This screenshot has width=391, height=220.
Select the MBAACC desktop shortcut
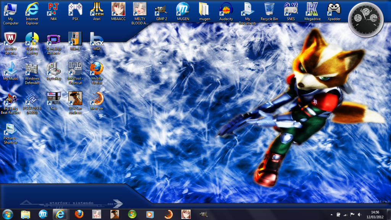point(118,12)
